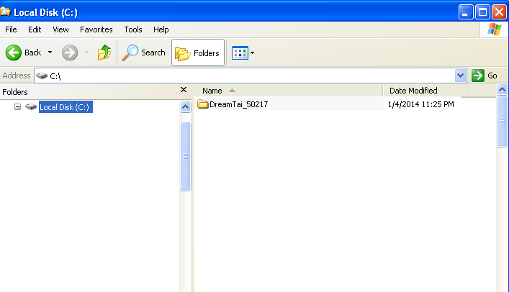Click the green Go arrow button
This screenshot has height=292, width=509.
[478, 76]
